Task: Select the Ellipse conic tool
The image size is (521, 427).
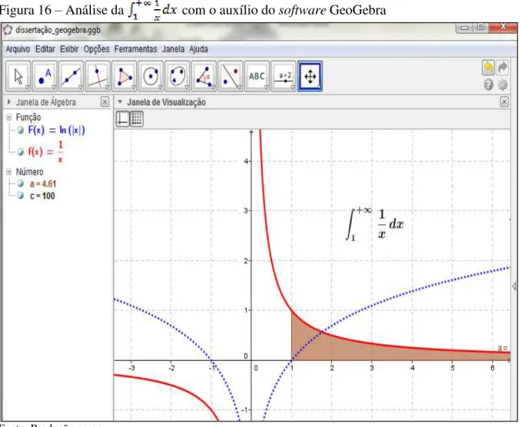Action: click(178, 76)
